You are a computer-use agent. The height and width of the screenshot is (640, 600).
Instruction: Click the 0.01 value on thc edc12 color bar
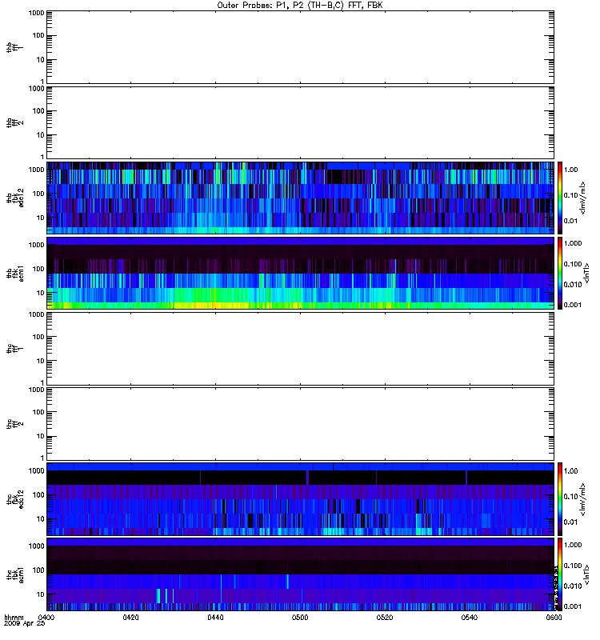pos(570,522)
